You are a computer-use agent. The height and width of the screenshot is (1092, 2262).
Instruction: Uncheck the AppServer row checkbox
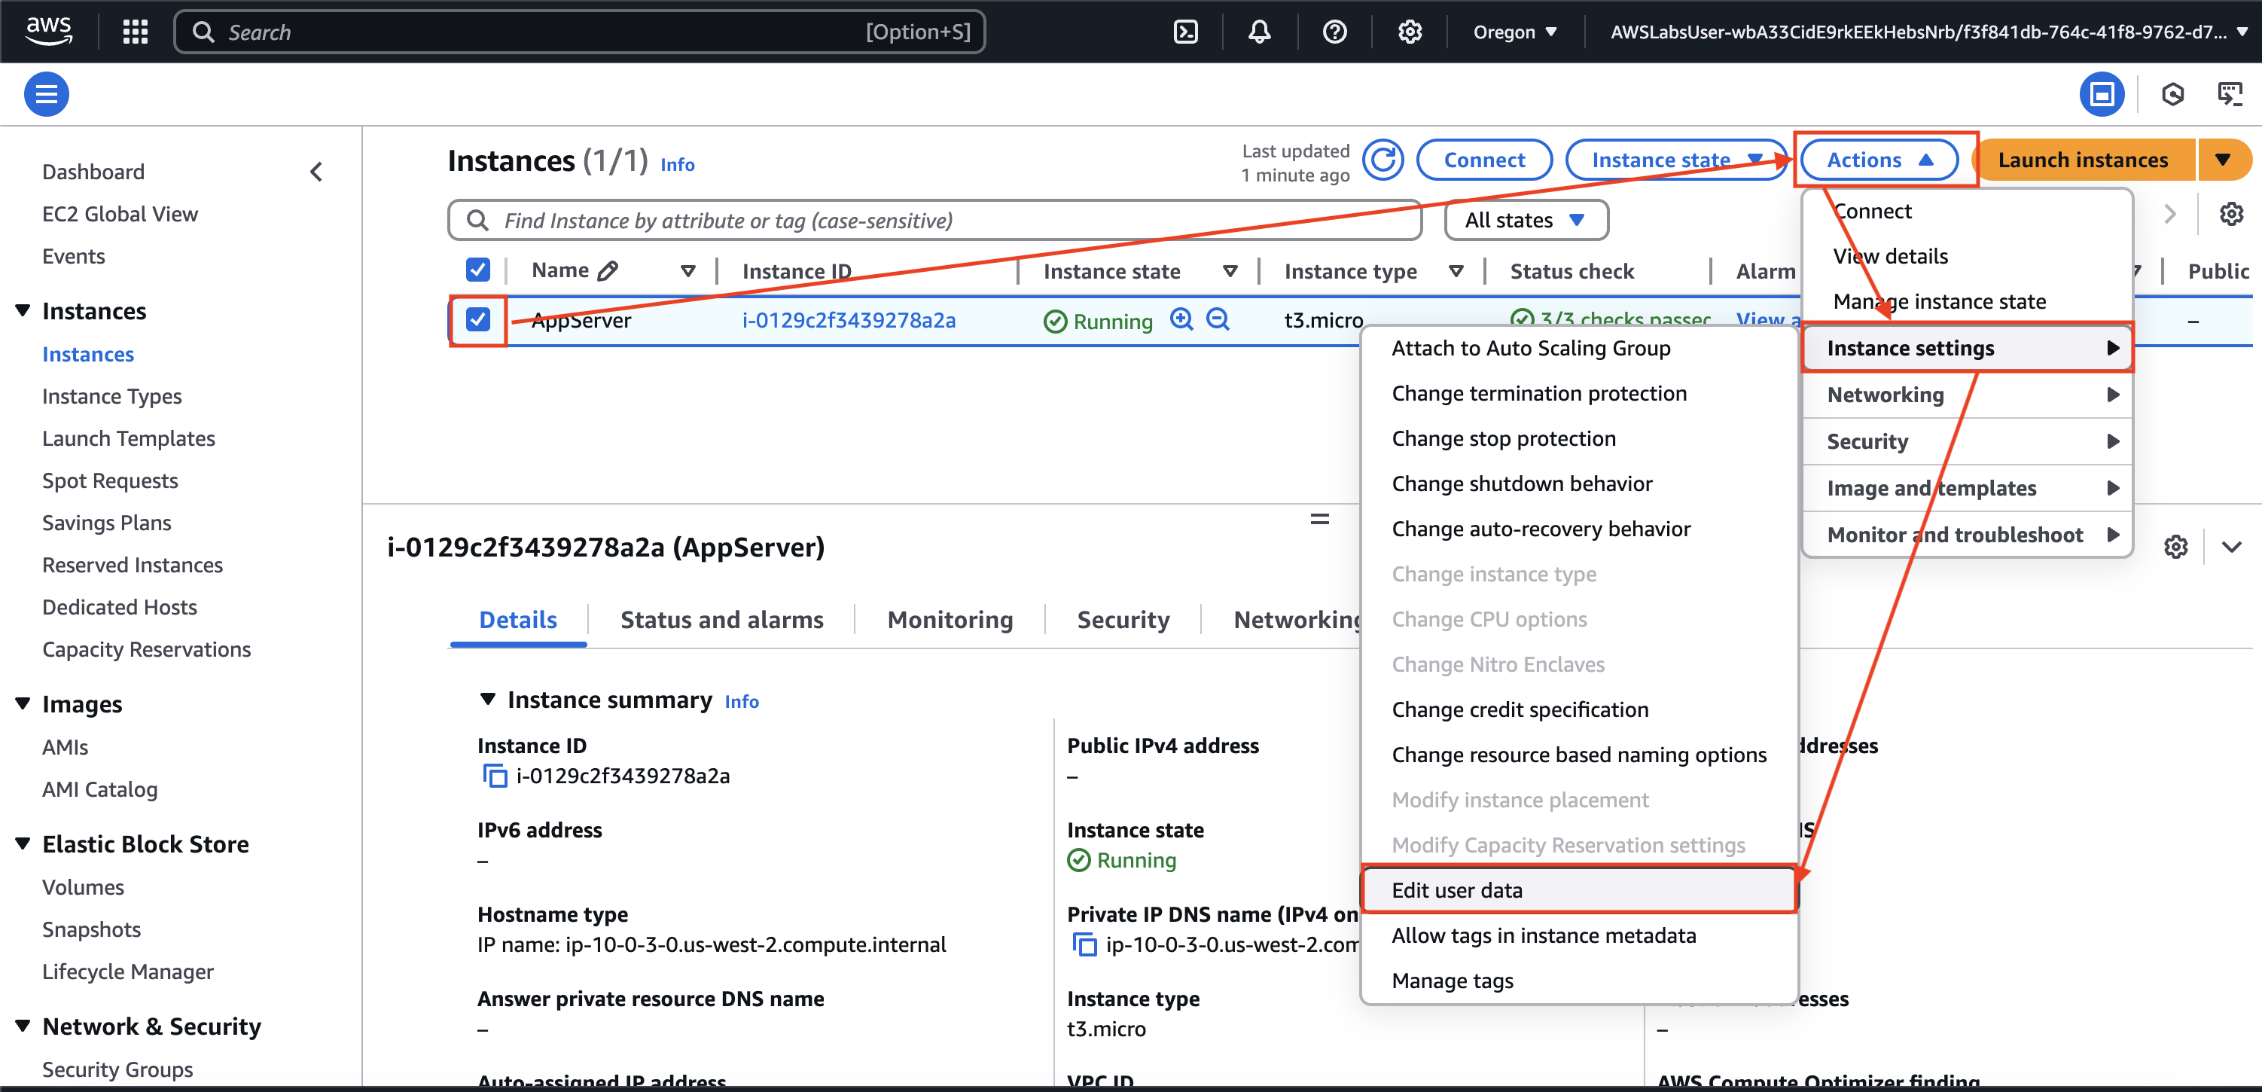pos(477,320)
